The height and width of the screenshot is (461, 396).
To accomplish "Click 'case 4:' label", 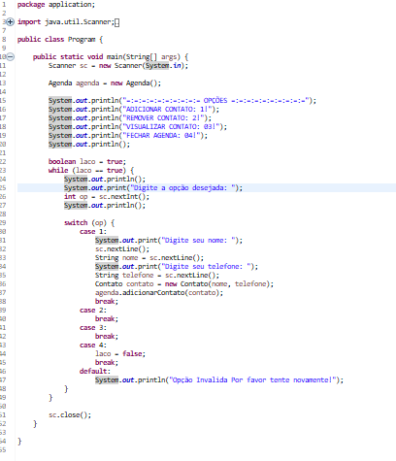I will click(x=93, y=346).
